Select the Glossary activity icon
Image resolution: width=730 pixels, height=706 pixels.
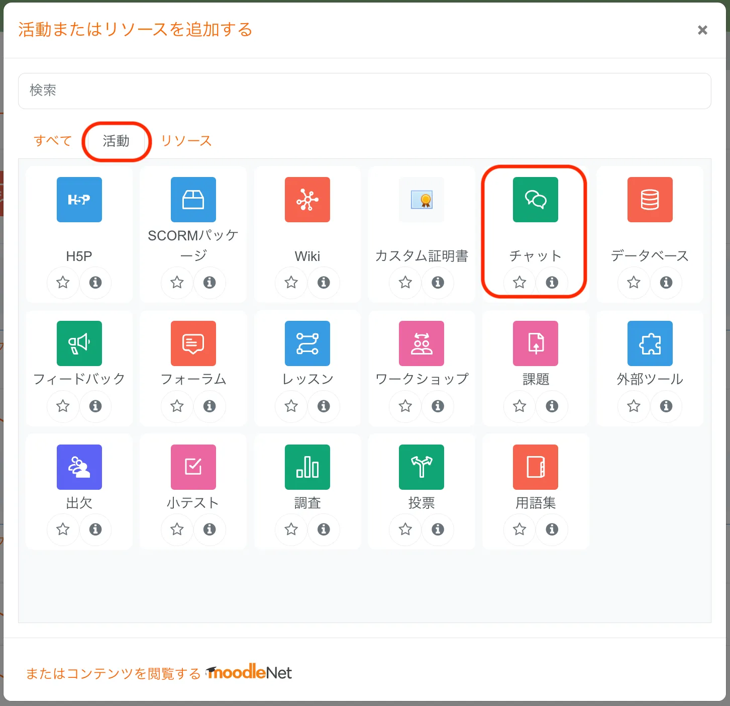coord(536,467)
